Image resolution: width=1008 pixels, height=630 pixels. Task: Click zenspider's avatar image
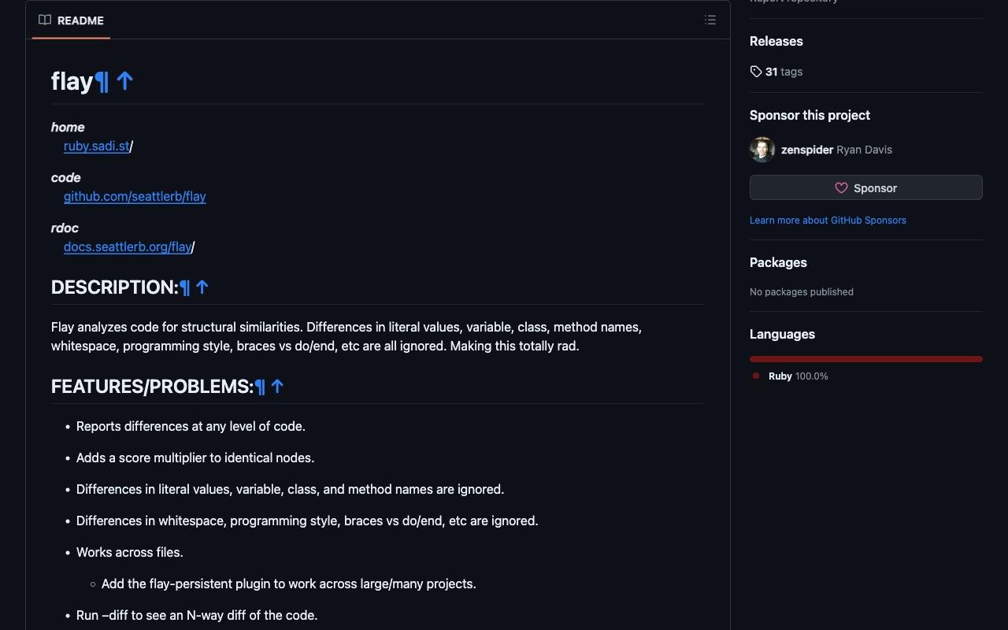(x=762, y=150)
